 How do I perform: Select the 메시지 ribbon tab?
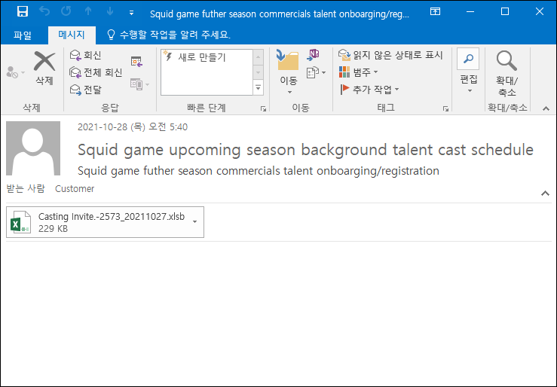(x=72, y=35)
